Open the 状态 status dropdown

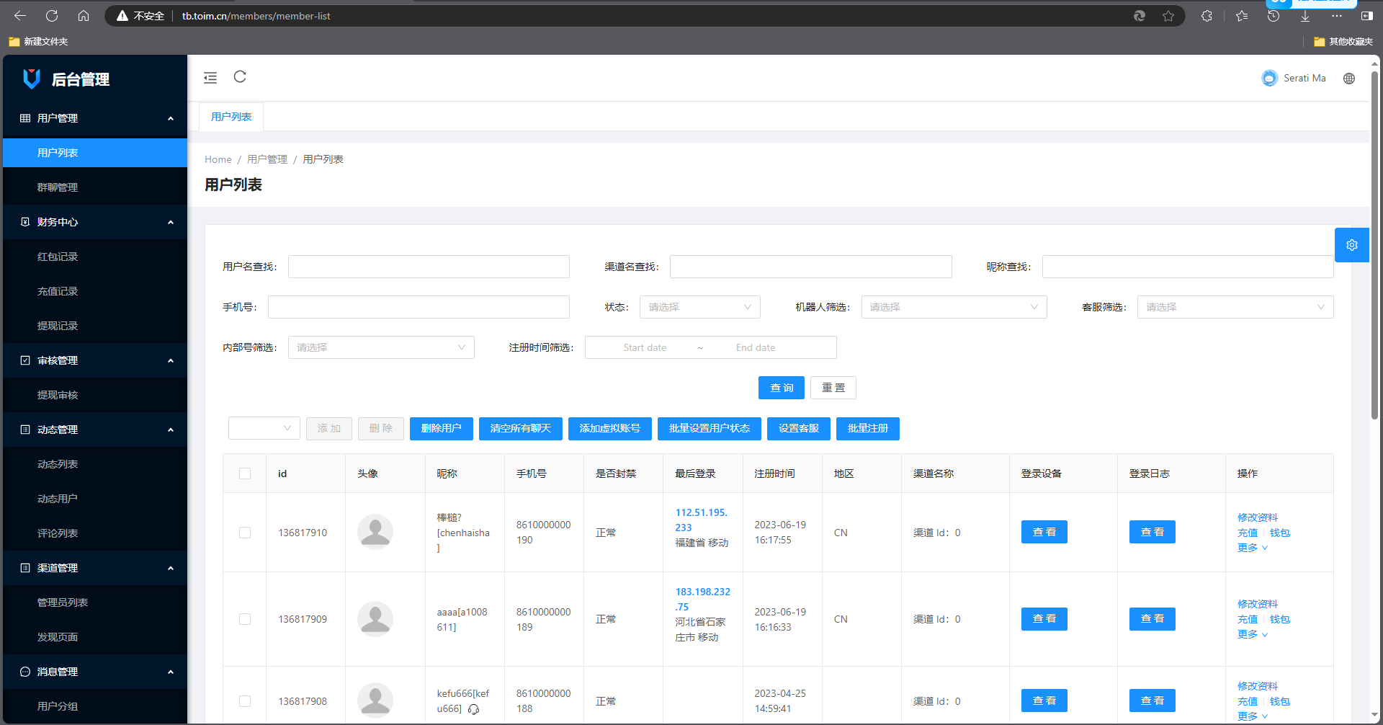699,307
